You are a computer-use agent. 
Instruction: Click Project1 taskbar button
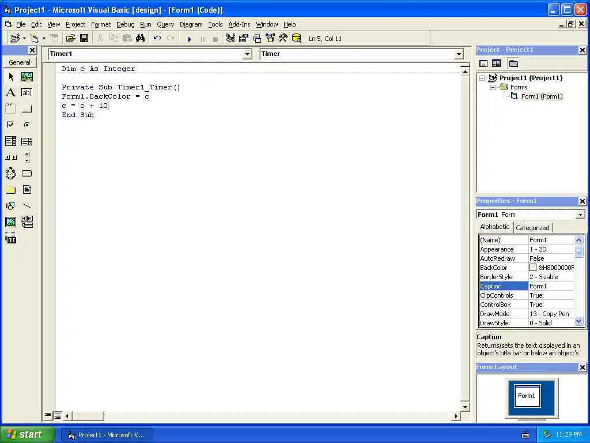(x=107, y=435)
